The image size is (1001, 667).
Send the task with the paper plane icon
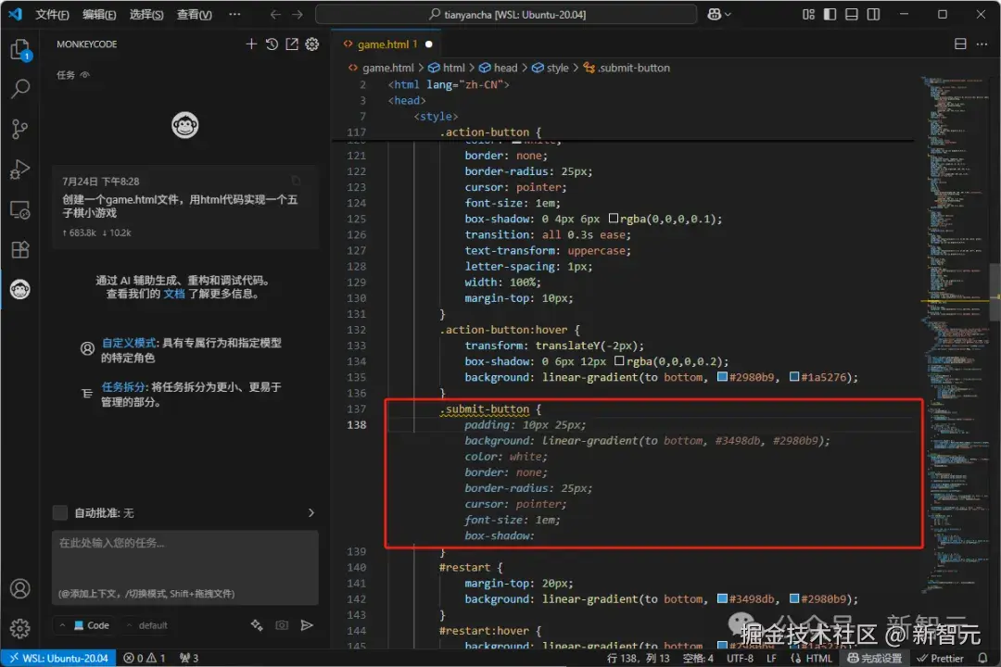tap(307, 625)
